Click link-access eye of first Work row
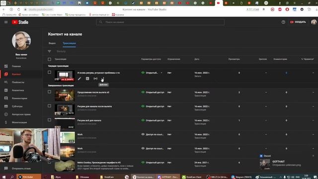 [x=143, y=134]
